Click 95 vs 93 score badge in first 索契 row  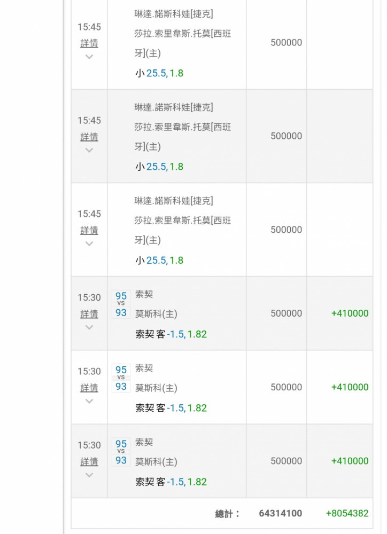(x=121, y=304)
